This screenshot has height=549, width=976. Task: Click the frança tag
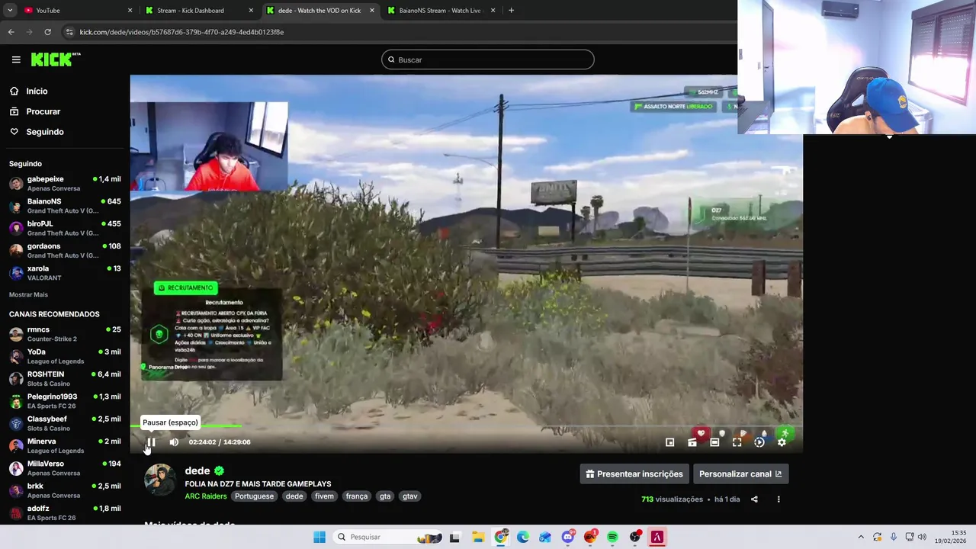tap(356, 496)
